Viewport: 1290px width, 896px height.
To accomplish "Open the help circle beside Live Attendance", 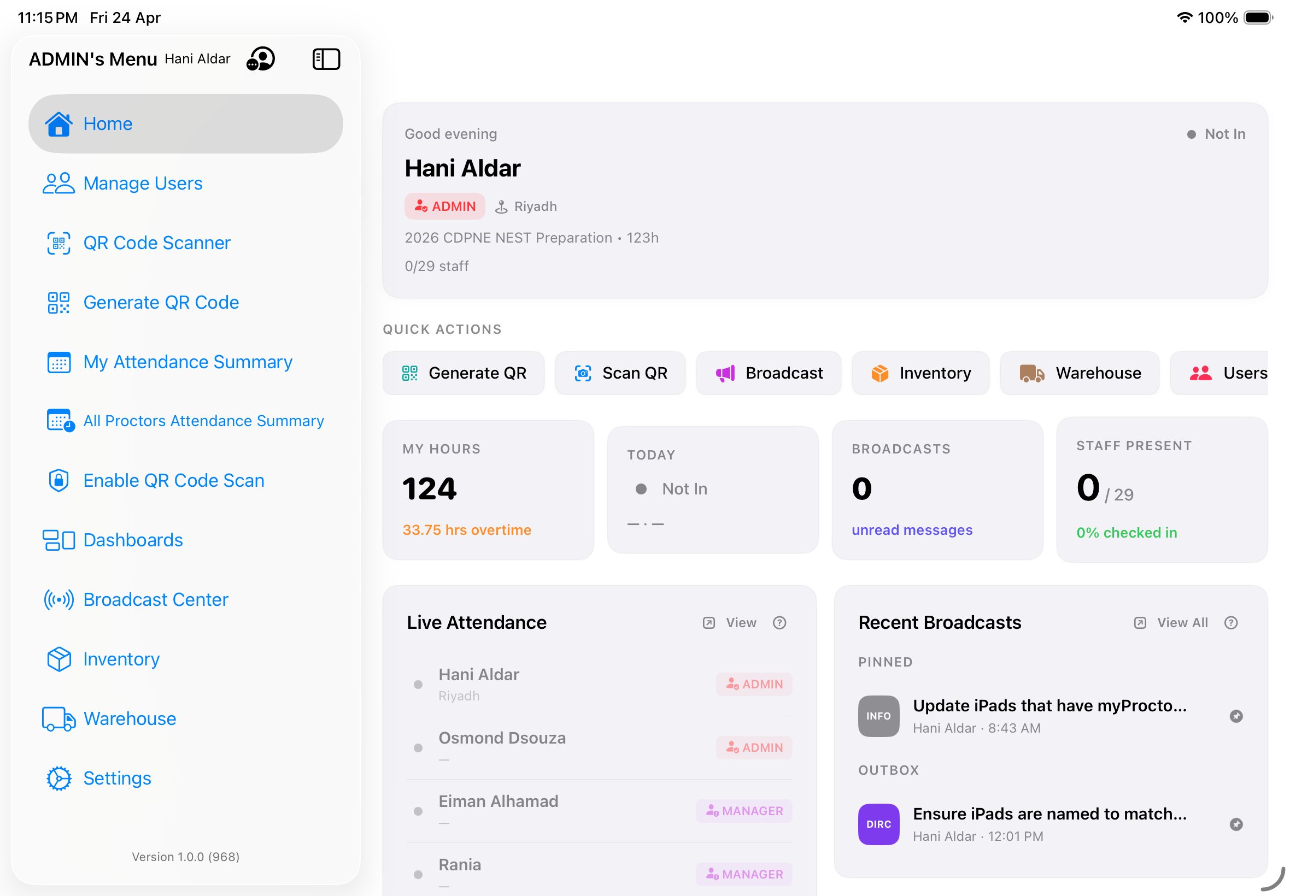I will click(779, 622).
